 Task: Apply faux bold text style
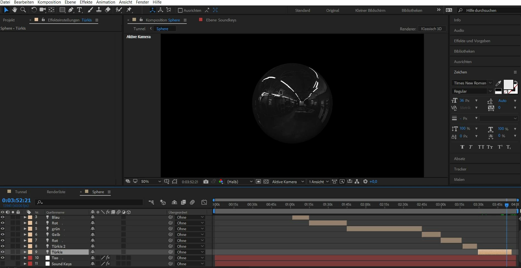pos(462,147)
